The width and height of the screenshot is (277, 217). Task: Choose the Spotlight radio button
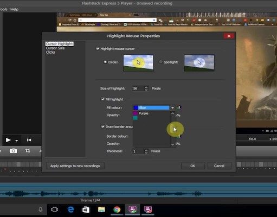tap(160, 62)
